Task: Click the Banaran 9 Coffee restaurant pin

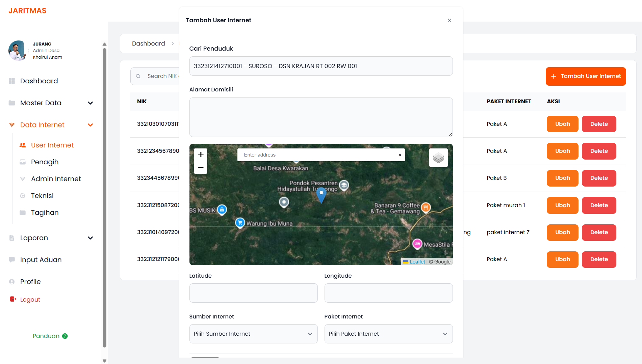Action: point(426,207)
